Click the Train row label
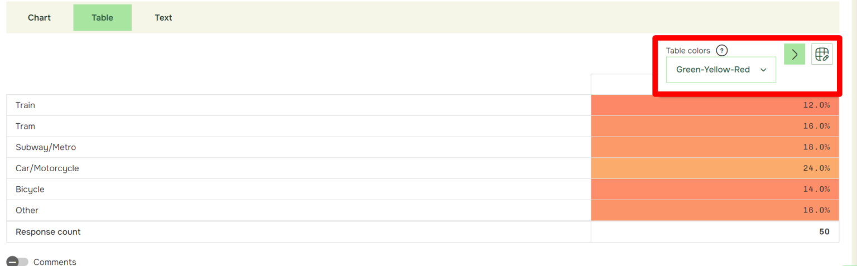857x266 pixels. tap(25, 105)
